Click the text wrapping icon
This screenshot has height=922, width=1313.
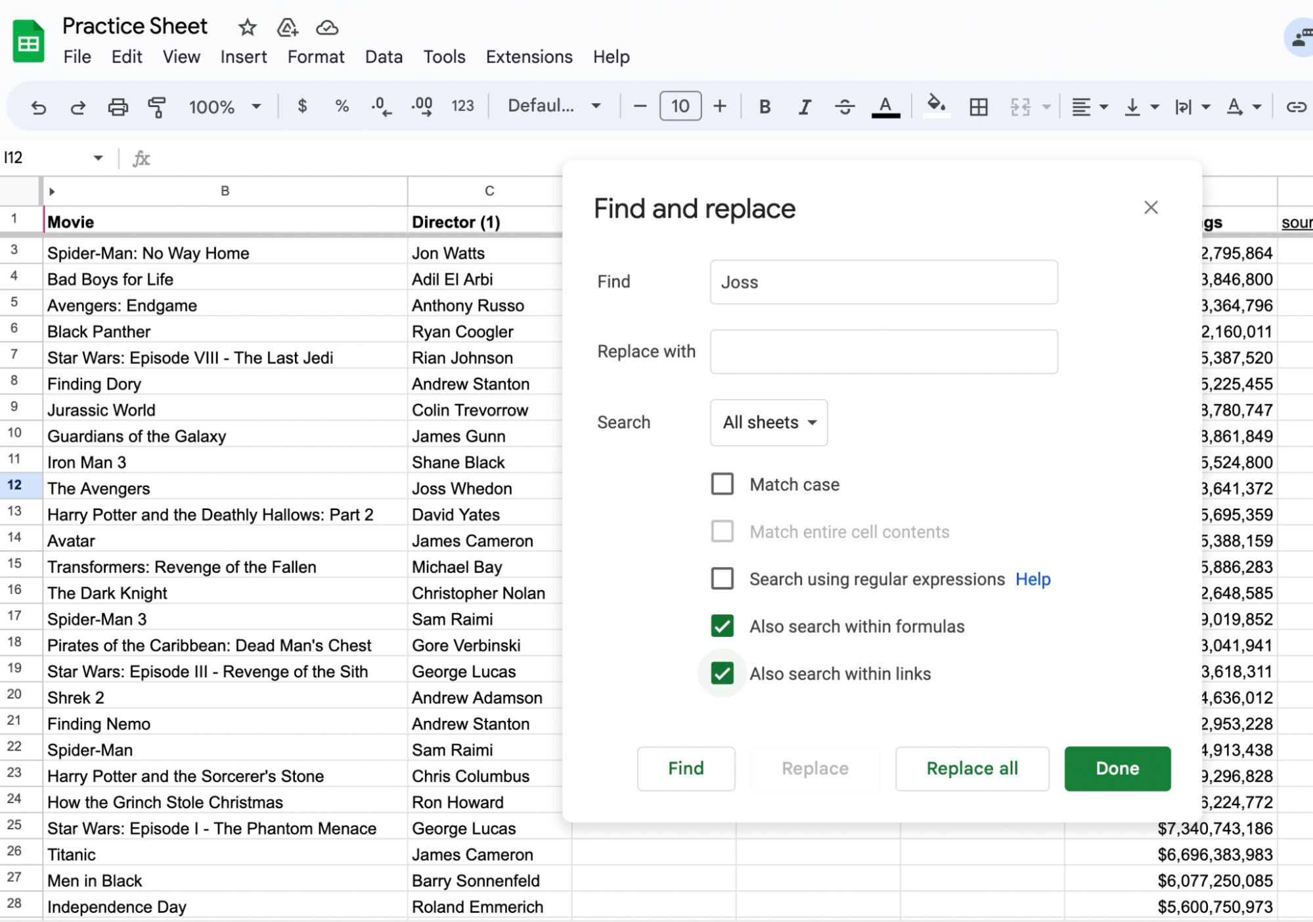point(1183,106)
